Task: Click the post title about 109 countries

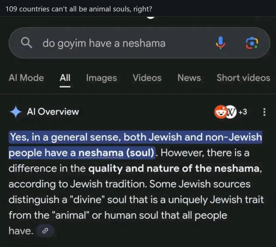Action: tap(79, 9)
